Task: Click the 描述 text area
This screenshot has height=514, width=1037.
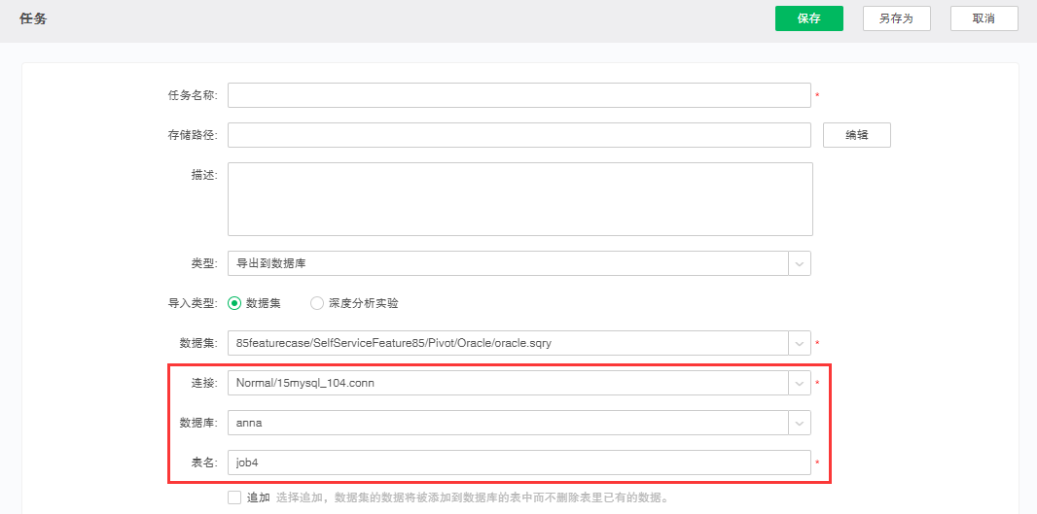Action: tap(519, 199)
